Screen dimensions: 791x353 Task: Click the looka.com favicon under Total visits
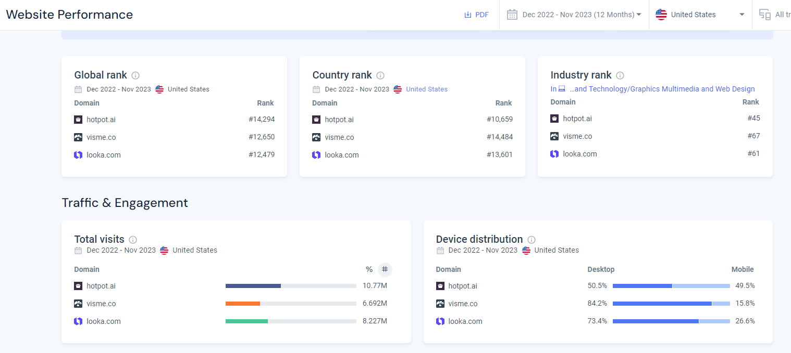[x=78, y=321]
